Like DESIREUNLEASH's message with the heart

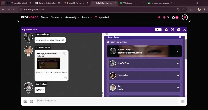(28, 56)
